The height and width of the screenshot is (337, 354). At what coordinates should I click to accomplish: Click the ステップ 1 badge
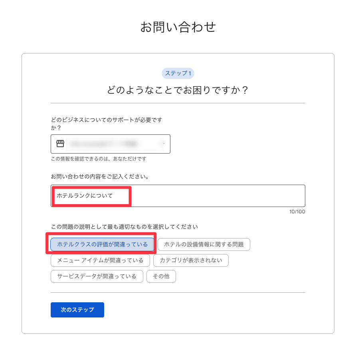click(x=178, y=73)
